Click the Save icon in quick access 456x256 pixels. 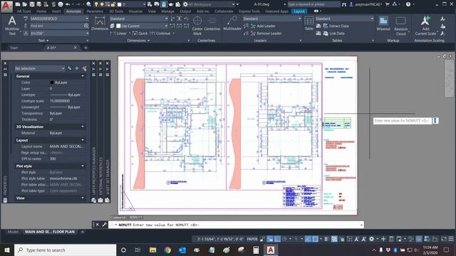pos(32,4)
